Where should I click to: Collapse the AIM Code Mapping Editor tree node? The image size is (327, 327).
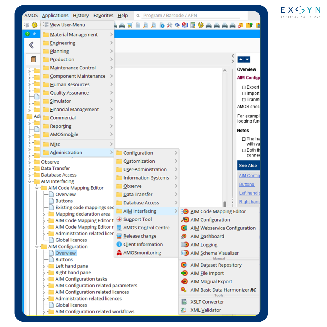coord(37,188)
